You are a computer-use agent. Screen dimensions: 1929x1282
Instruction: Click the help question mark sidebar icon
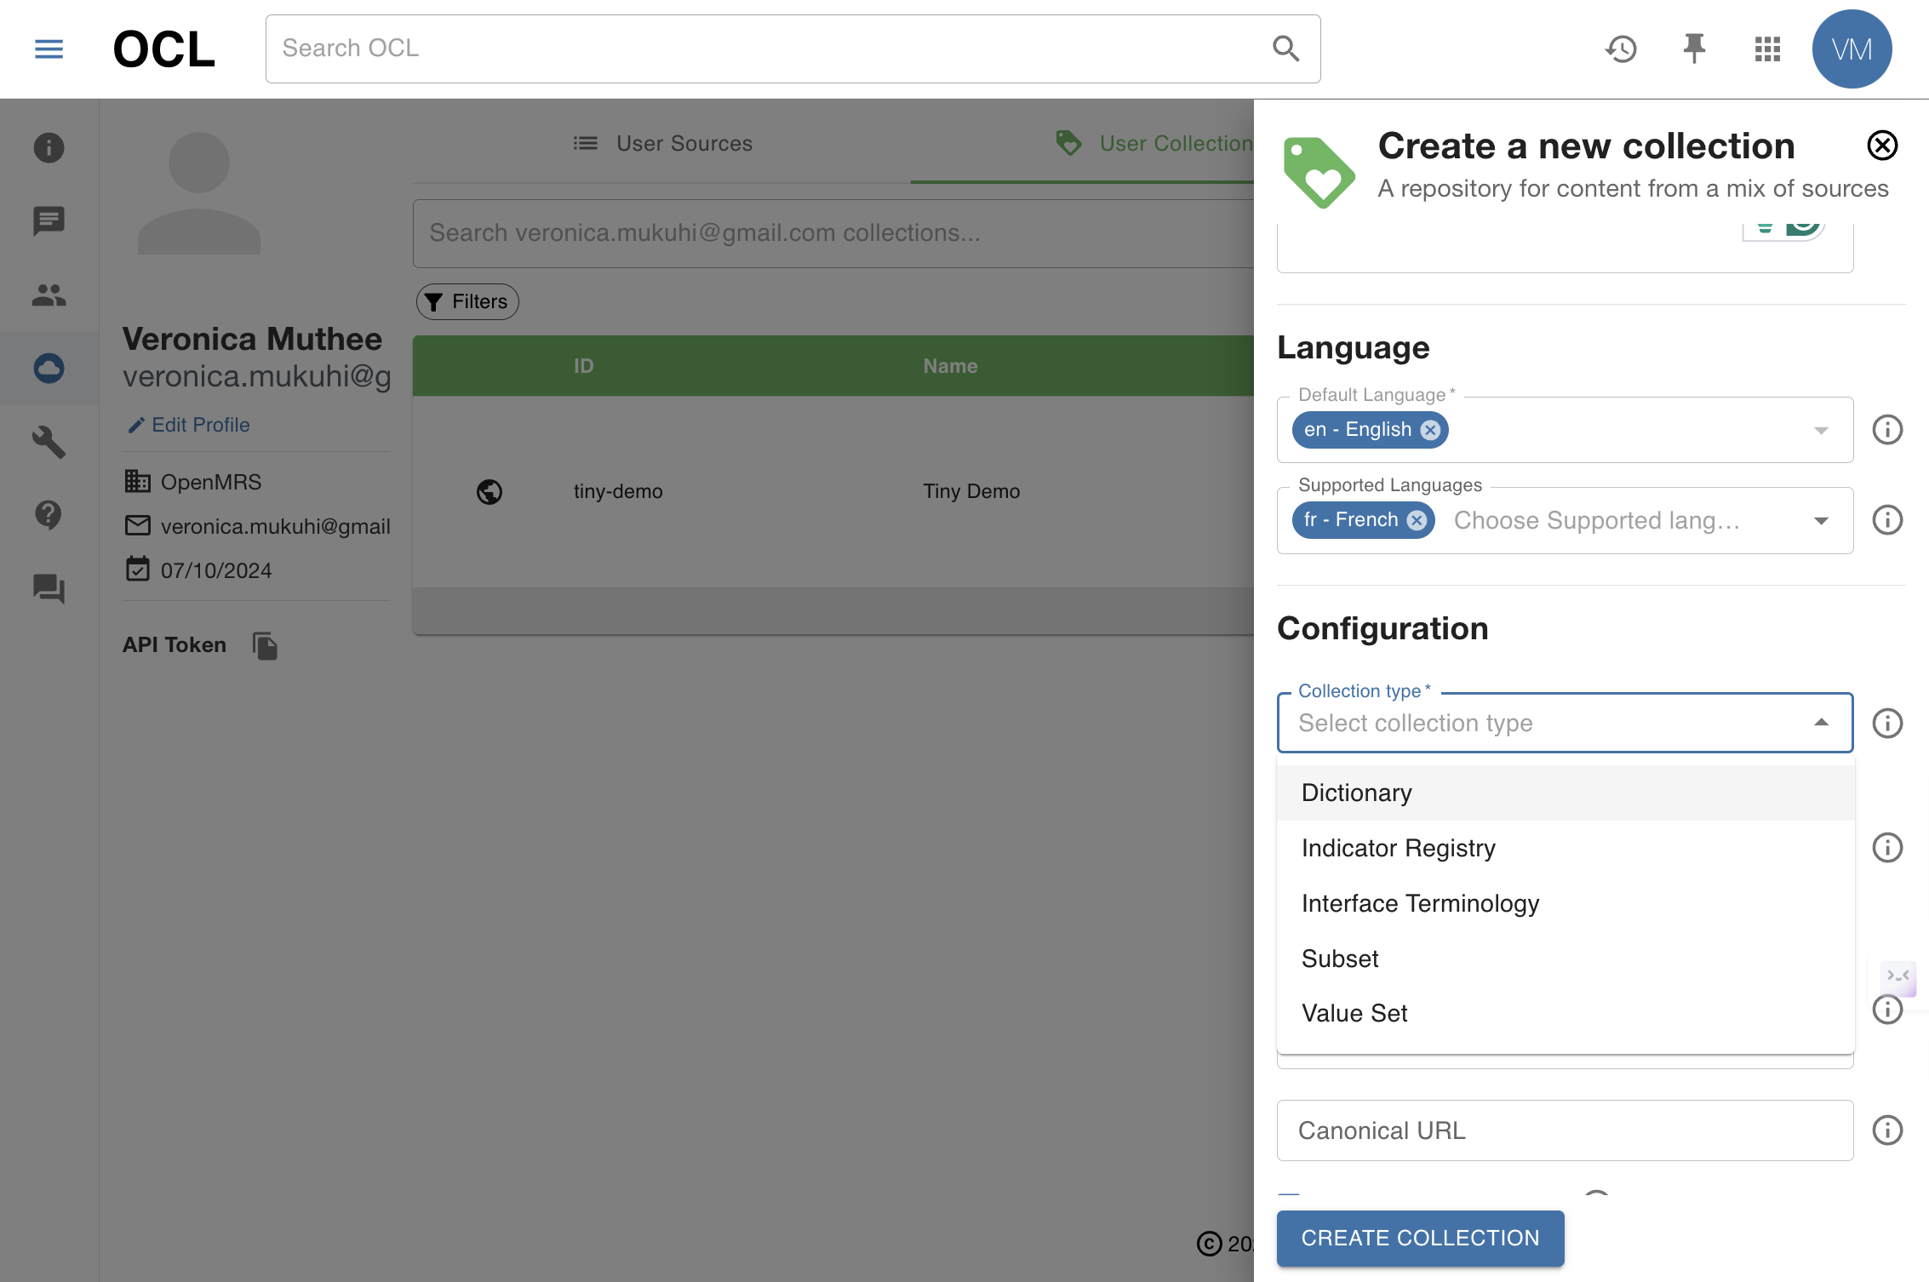click(x=49, y=515)
